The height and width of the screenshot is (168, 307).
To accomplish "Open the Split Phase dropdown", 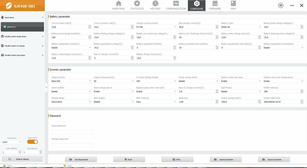I will point(241,91).
